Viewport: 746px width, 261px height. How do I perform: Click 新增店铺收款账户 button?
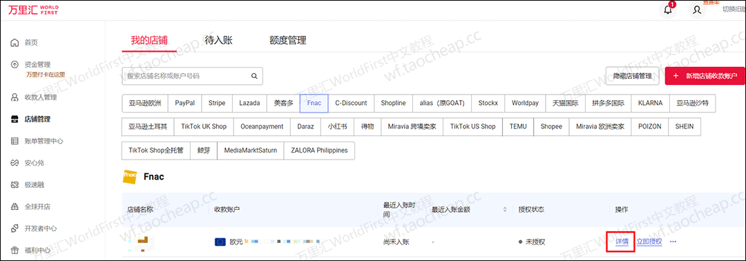click(x=705, y=76)
